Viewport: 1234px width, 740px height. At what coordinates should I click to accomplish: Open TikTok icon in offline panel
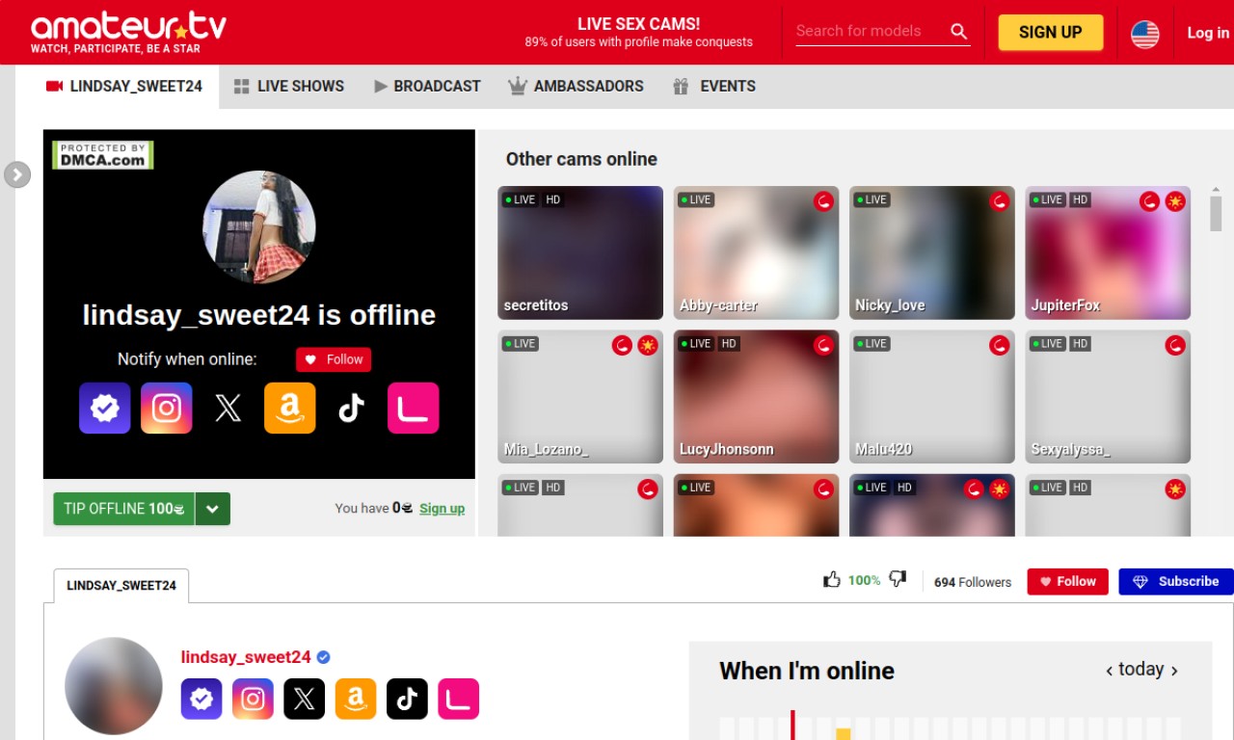tap(351, 408)
